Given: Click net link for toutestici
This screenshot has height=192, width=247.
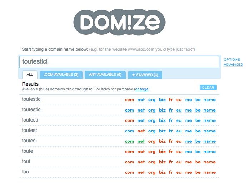Looking at the screenshot, I should [141, 100].
